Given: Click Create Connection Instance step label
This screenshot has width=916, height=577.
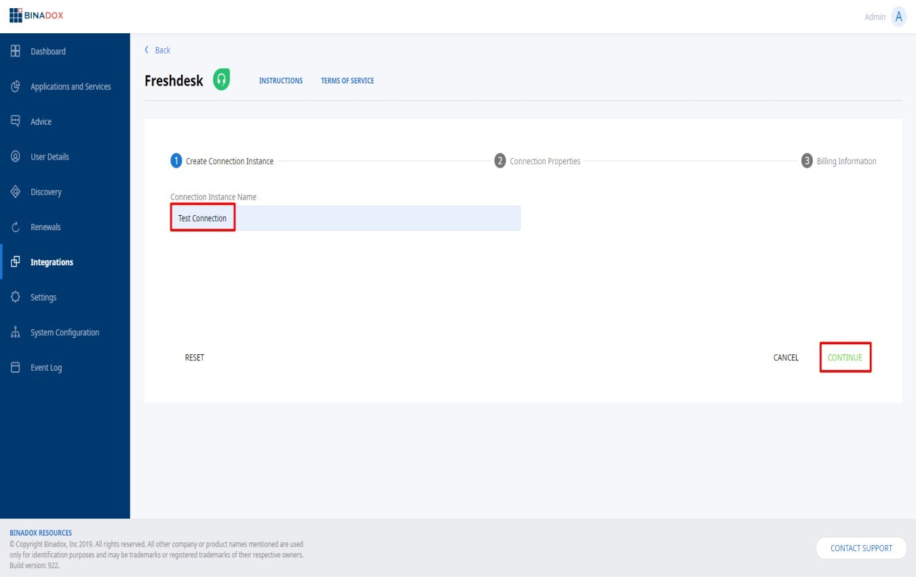Looking at the screenshot, I should click(x=230, y=162).
